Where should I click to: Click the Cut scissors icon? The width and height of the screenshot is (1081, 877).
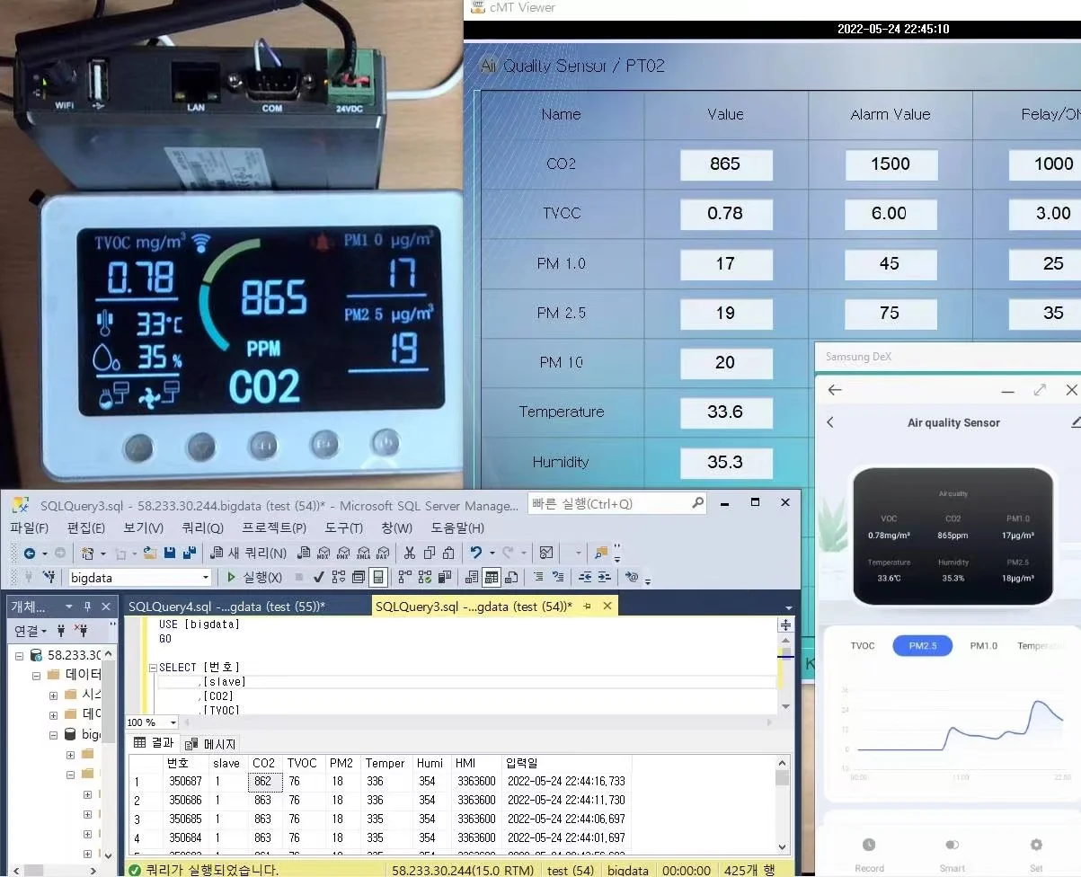tap(409, 554)
